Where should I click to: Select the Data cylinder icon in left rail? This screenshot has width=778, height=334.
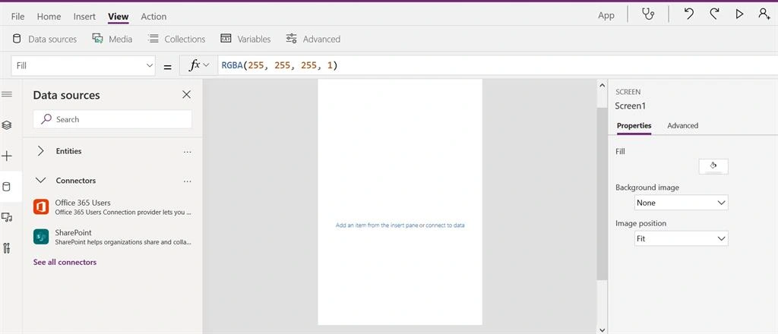pos(6,187)
